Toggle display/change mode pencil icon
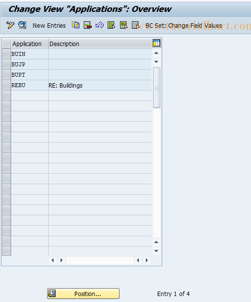 click(x=10, y=25)
